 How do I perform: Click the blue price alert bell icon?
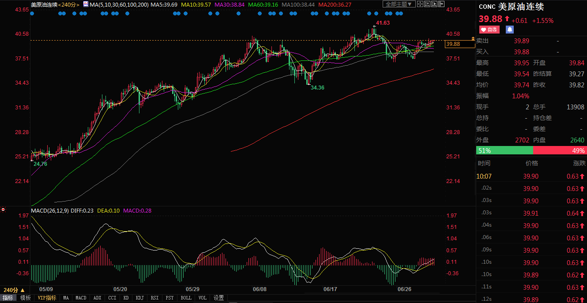pyautogui.click(x=509, y=30)
